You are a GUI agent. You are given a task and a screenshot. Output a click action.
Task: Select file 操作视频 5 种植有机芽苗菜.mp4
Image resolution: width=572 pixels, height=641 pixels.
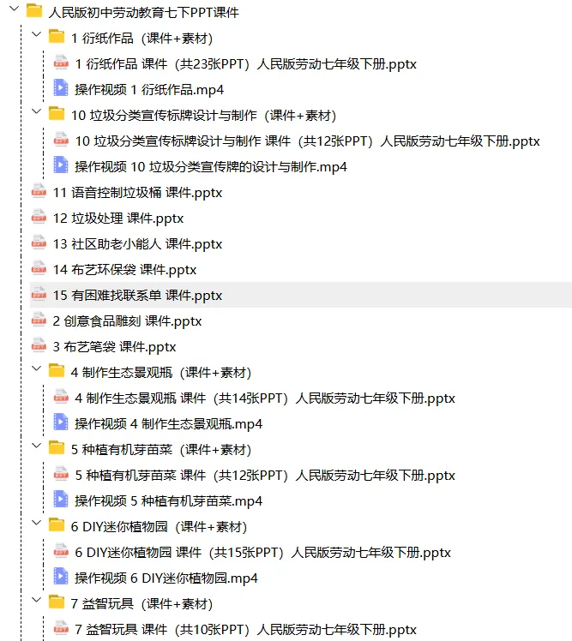pyautogui.click(x=168, y=500)
